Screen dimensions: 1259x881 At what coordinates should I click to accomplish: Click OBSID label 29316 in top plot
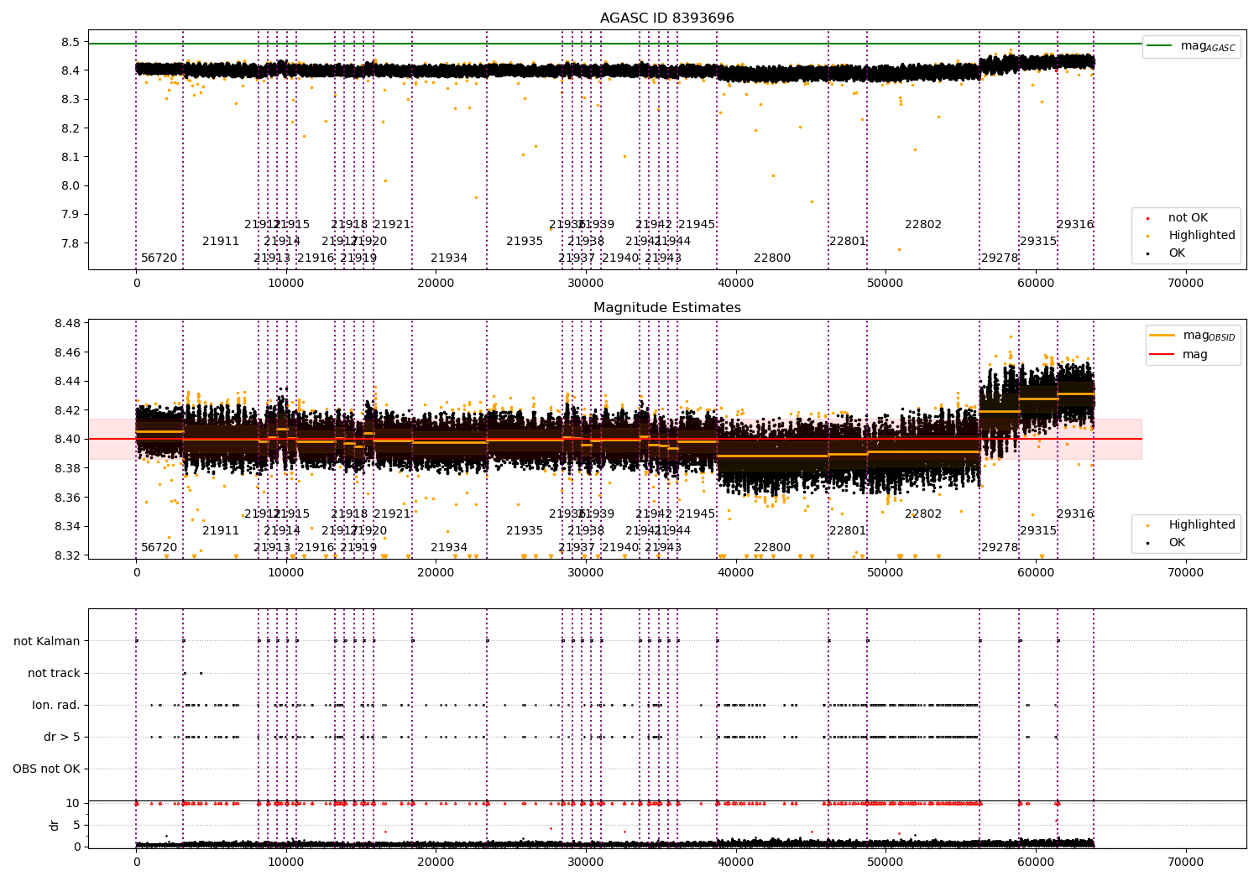point(1075,224)
